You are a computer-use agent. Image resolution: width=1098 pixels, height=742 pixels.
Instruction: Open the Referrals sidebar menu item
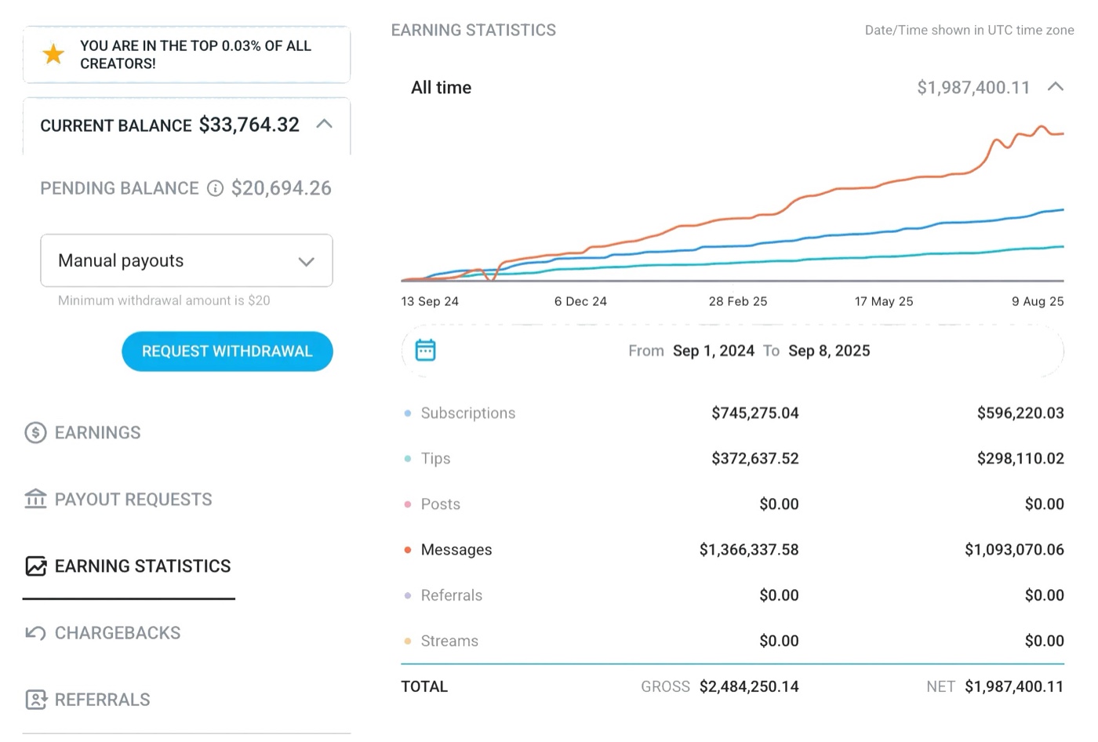[88, 700]
